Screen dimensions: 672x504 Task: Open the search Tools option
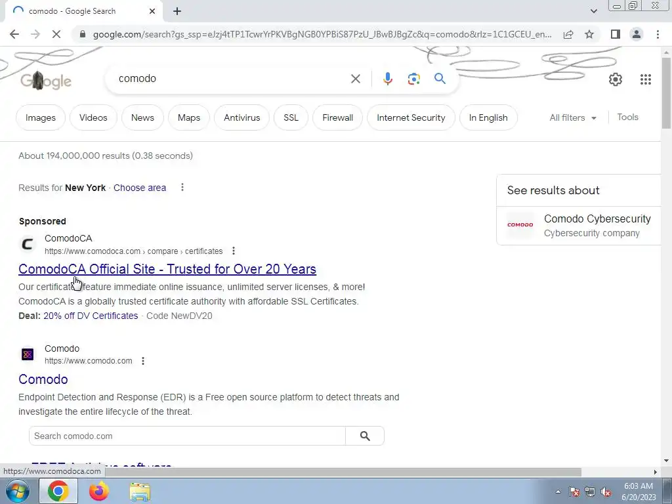point(627,117)
